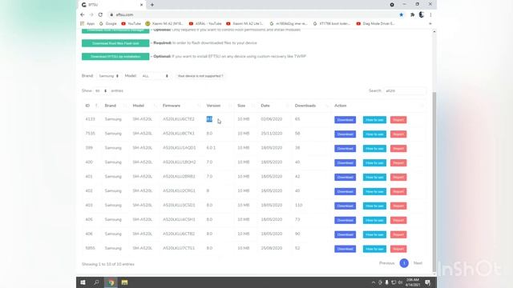This screenshot has width=513, height=288.
Task: Open the Diag Mode Driver bookmark
Action: point(375,23)
